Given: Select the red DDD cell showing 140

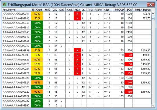Looking at the screenshot, I should [x=129, y=82].
